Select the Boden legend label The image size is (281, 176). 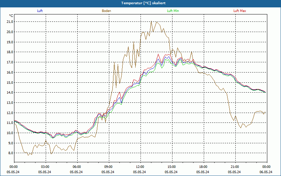[x=106, y=11]
